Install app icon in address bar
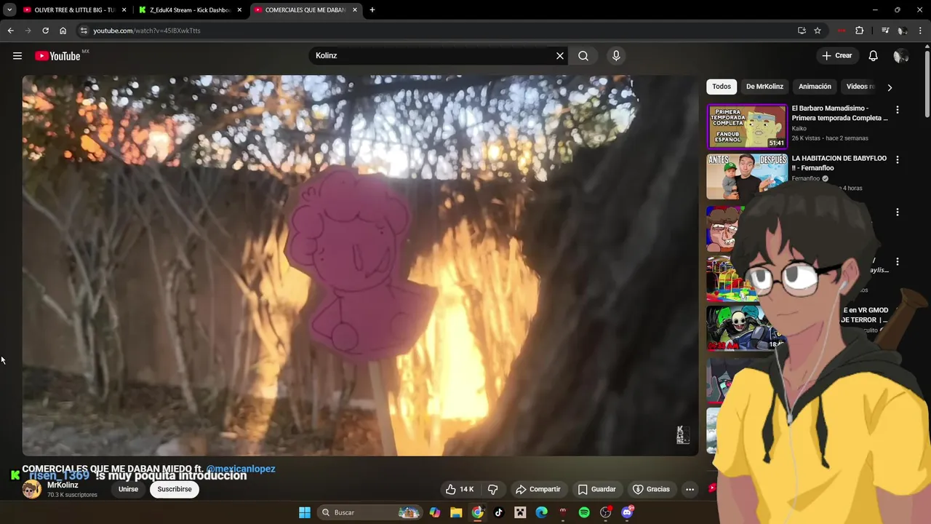The width and height of the screenshot is (931, 524). 802,31
